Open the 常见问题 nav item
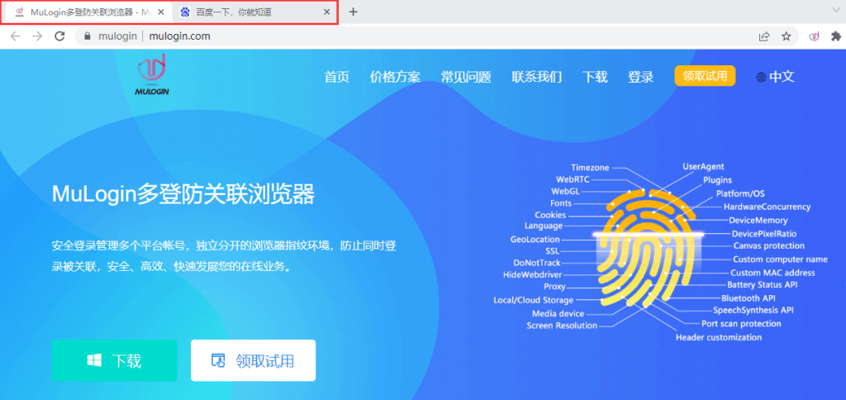Screen dimensions: 846x400 (466, 77)
